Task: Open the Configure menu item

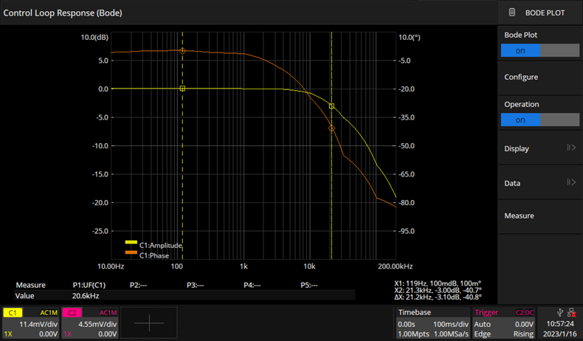Action: (539, 77)
